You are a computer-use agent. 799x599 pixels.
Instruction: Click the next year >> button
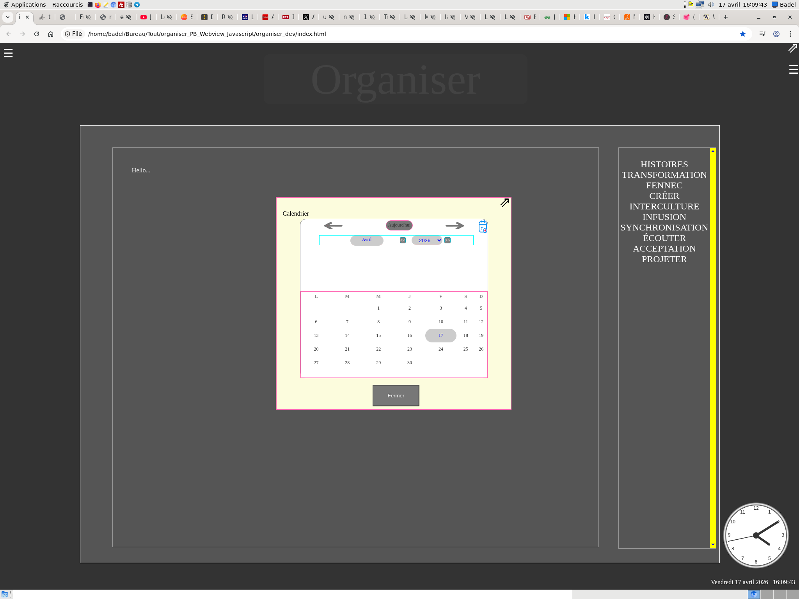(x=447, y=240)
